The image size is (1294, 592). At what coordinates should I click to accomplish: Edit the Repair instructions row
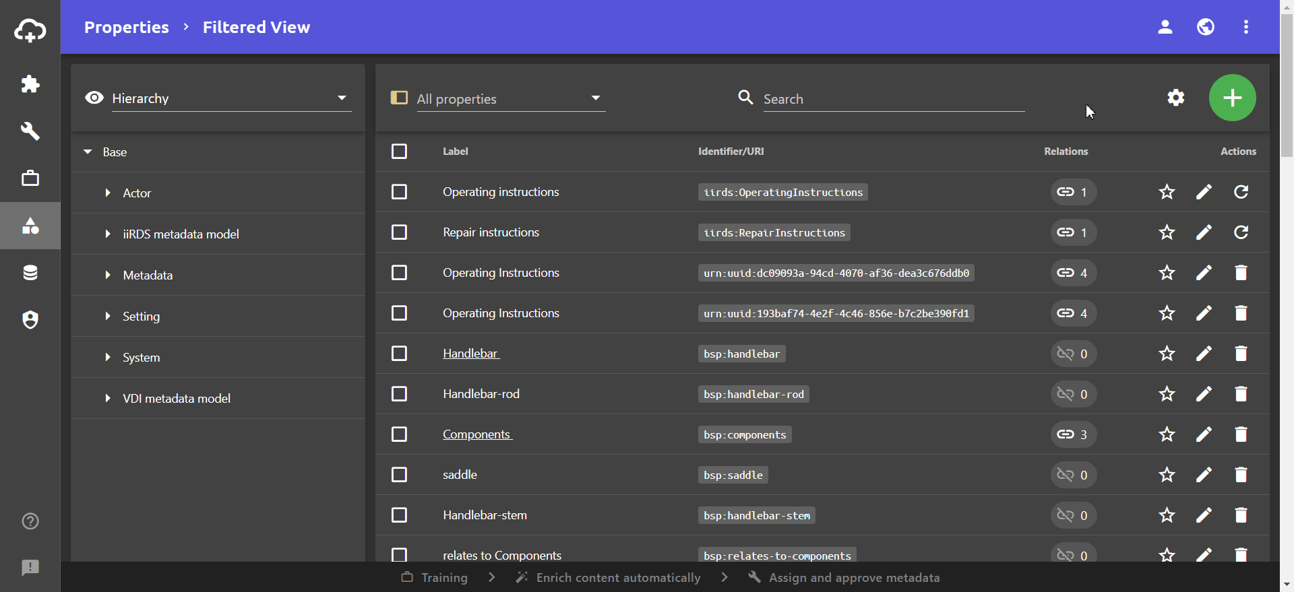1204,232
